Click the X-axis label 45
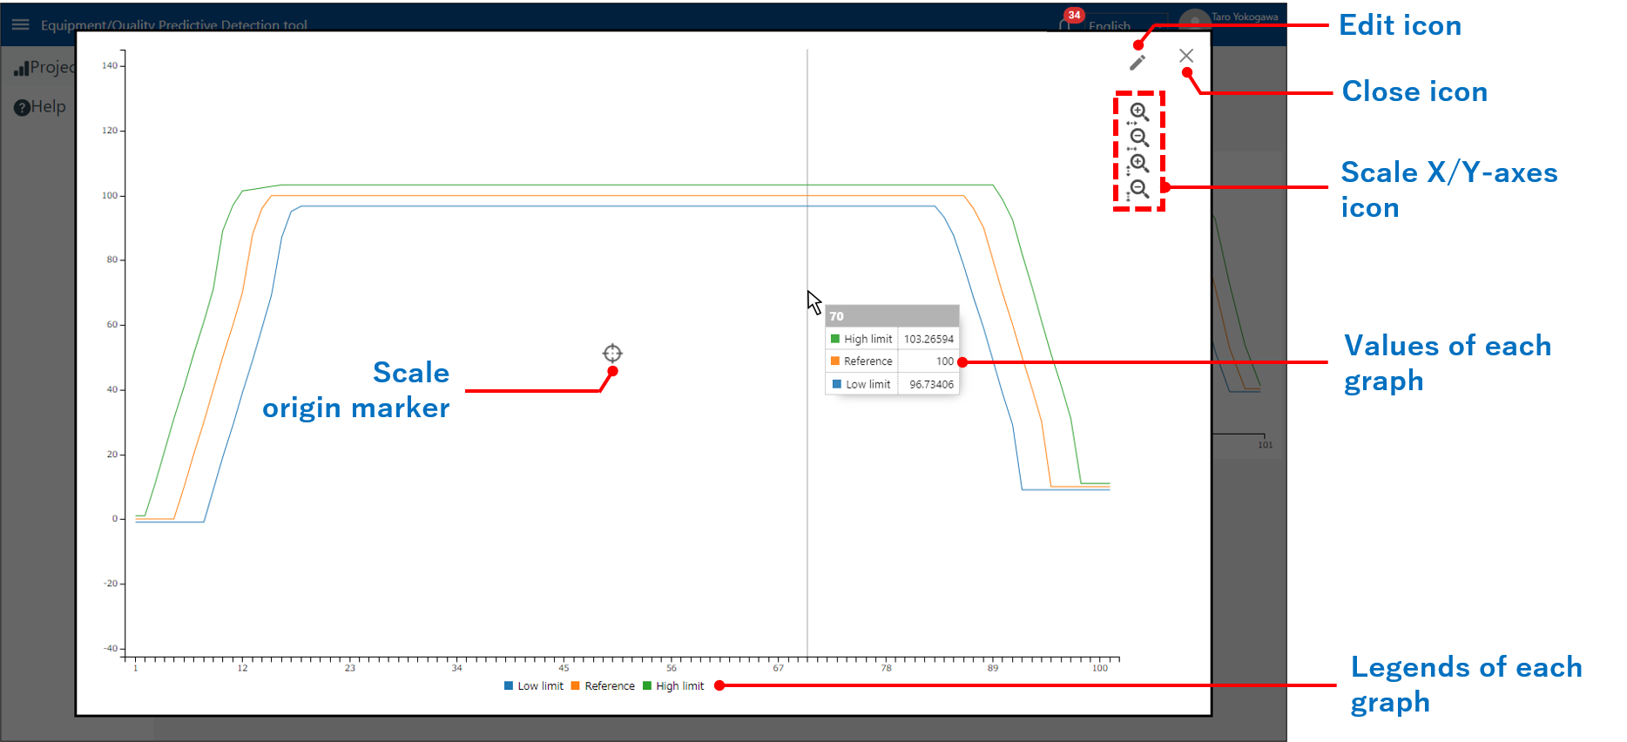Image resolution: width=1627 pixels, height=742 pixels. [564, 668]
